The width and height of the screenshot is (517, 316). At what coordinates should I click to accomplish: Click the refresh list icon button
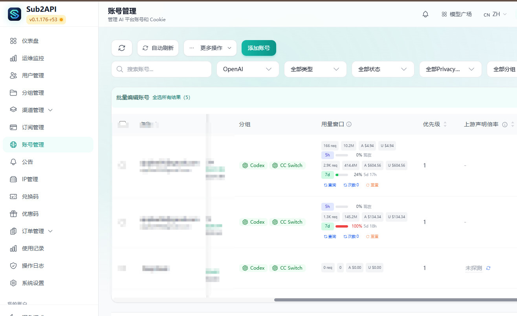122,48
